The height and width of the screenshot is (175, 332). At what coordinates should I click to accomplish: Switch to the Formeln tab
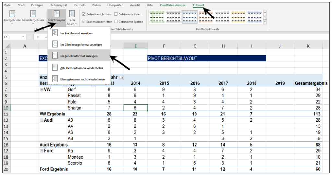tap(80, 5)
